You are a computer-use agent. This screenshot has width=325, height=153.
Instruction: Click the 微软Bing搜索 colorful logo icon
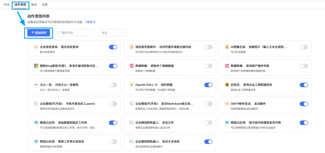pos(36,66)
